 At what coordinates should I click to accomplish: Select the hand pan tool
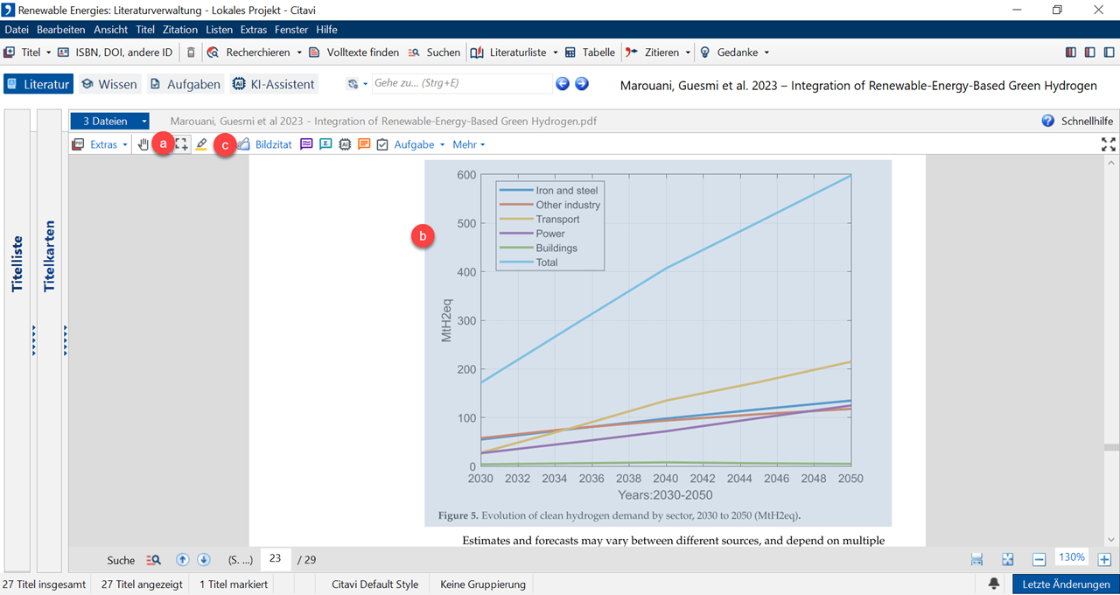(x=143, y=144)
